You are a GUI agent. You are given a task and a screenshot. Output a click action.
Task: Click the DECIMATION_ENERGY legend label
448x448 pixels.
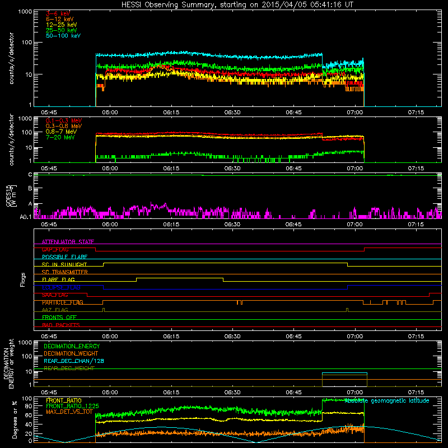(x=72, y=346)
